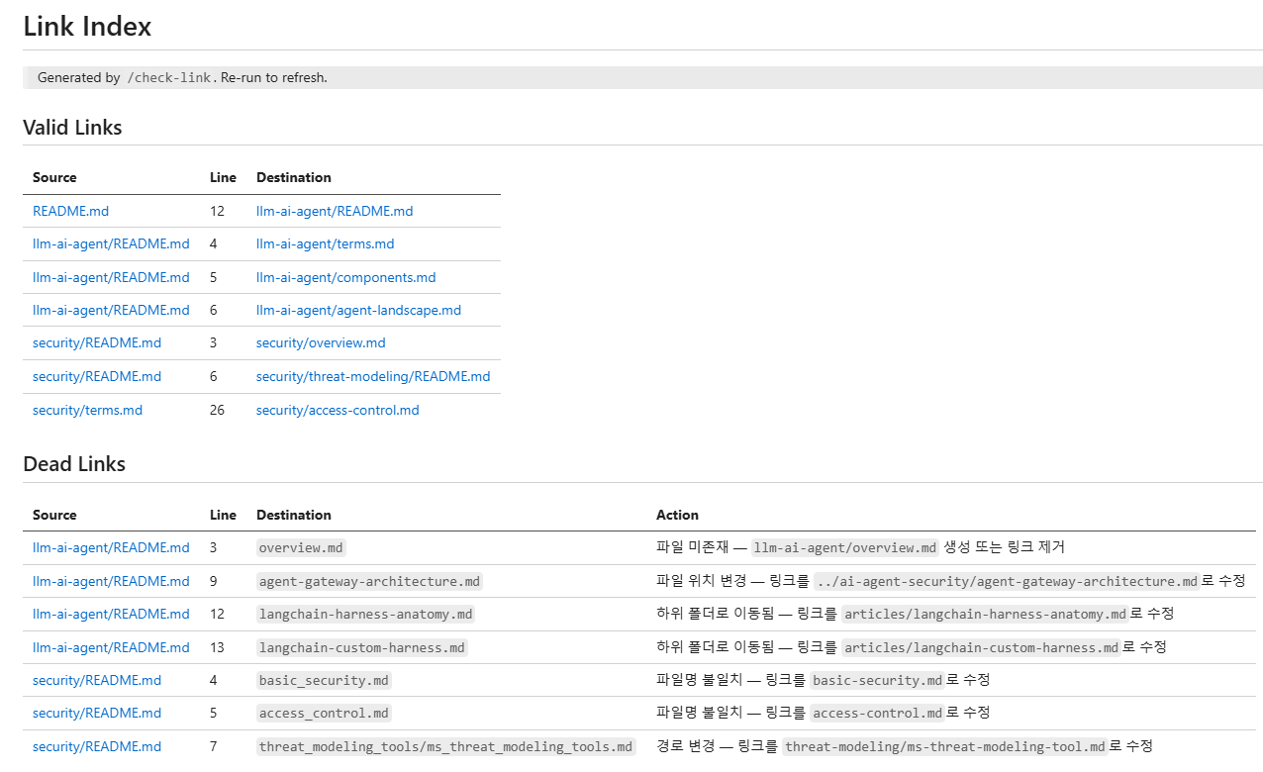Viewport: 1263px width, 772px height.
Task: Select the 'langchain-harness-anatomy.md' destination text
Action: pyautogui.click(x=366, y=614)
